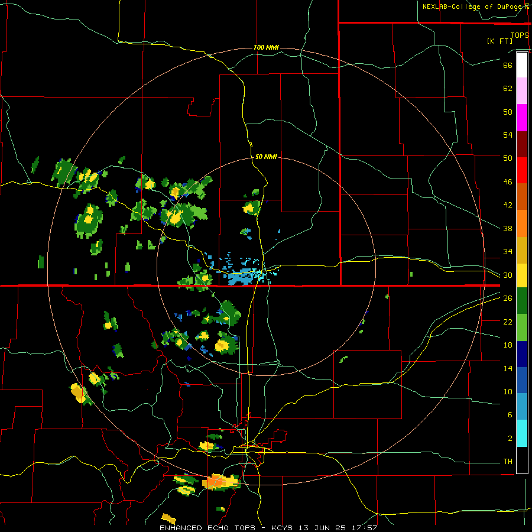Click the "14" scale label
Screen dimensions: 532x532
coord(508,368)
